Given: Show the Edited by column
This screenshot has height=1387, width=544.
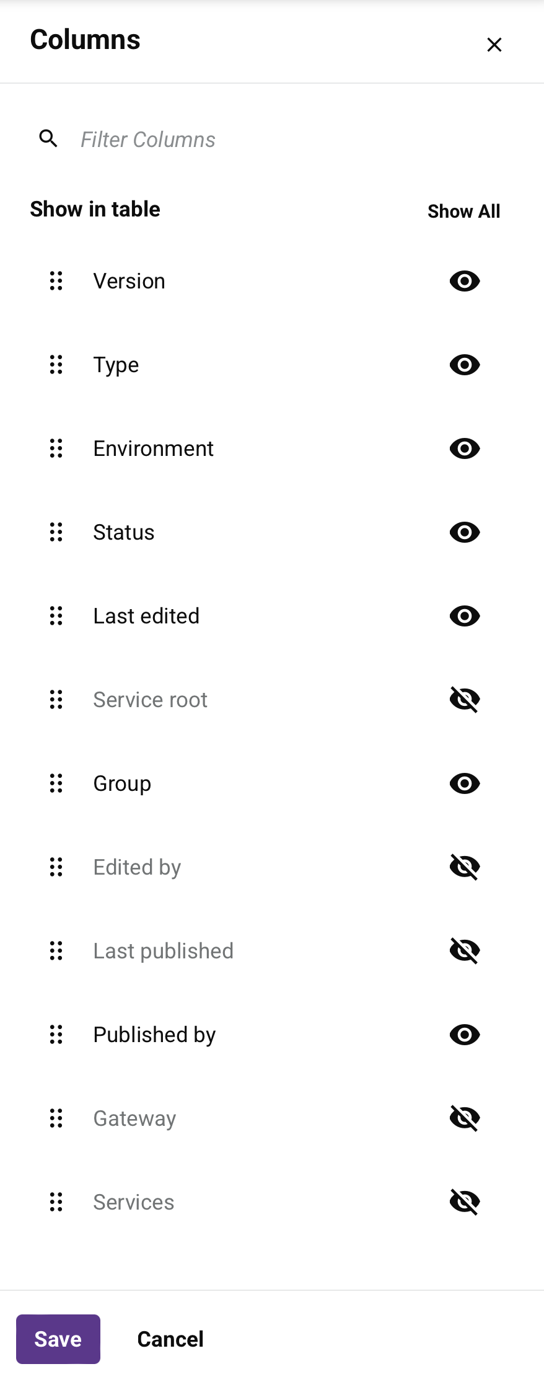Looking at the screenshot, I should [465, 867].
